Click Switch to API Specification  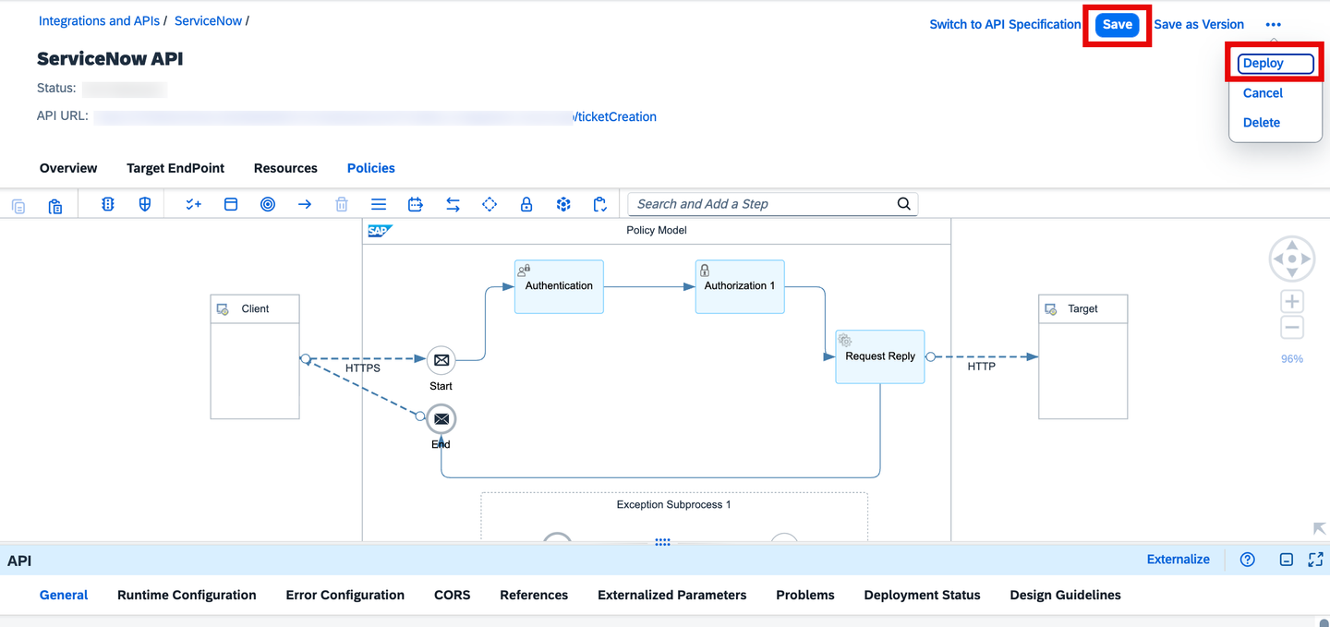click(x=1005, y=25)
